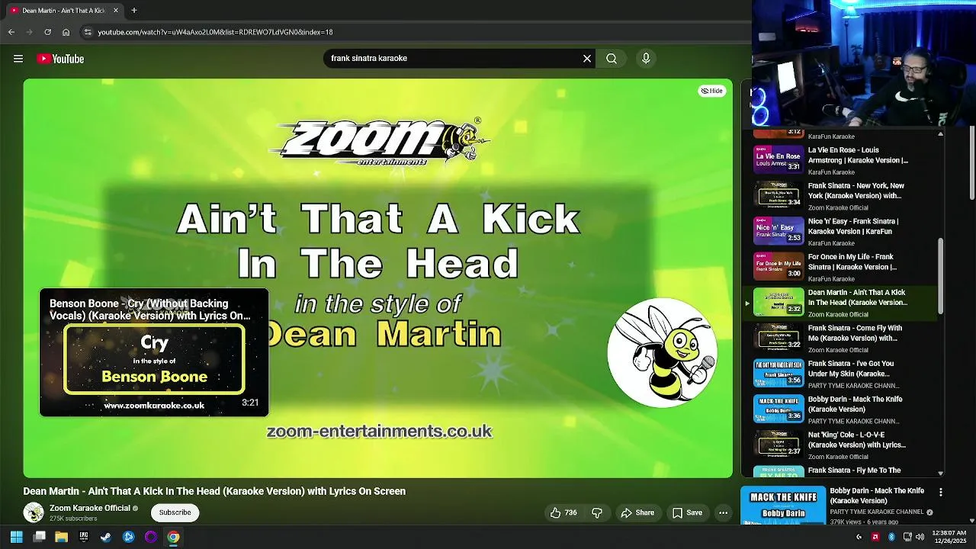Image resolution: width=976 pixels, height=549 pixels.
Task: View site information icon in address bar
Action: 88,32
